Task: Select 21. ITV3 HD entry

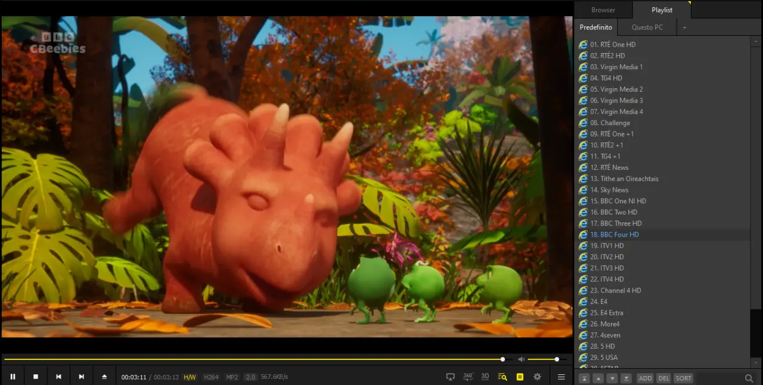Action: (x=663, y=268)
